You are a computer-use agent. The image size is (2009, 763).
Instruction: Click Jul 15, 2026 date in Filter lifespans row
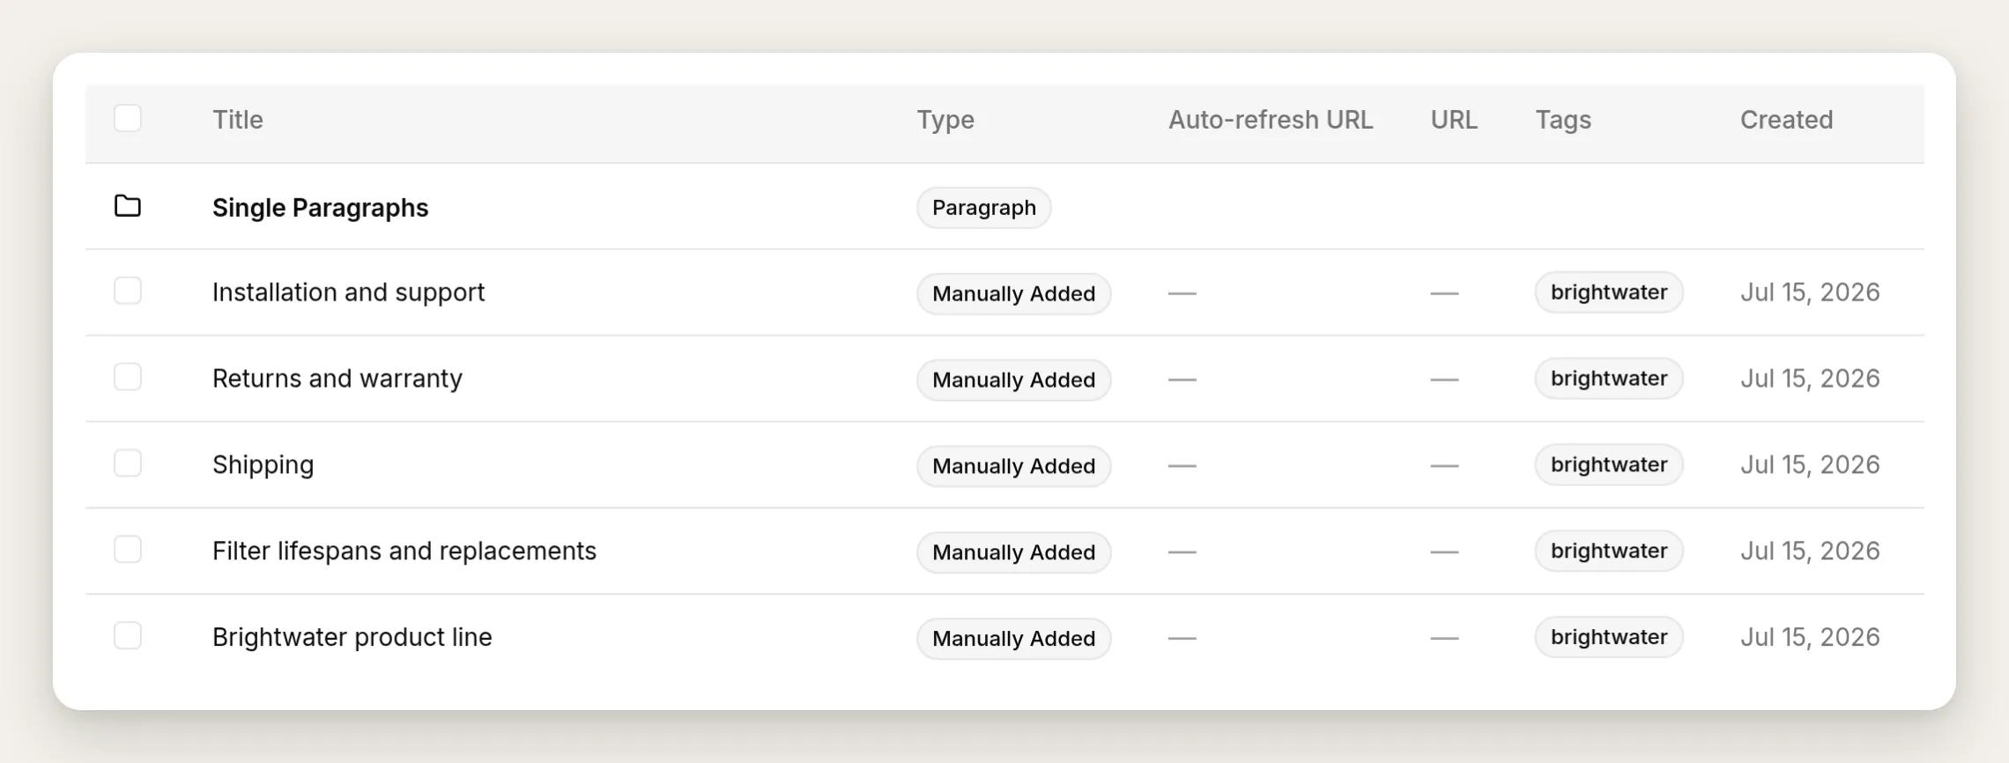(x=1810, y=552)
